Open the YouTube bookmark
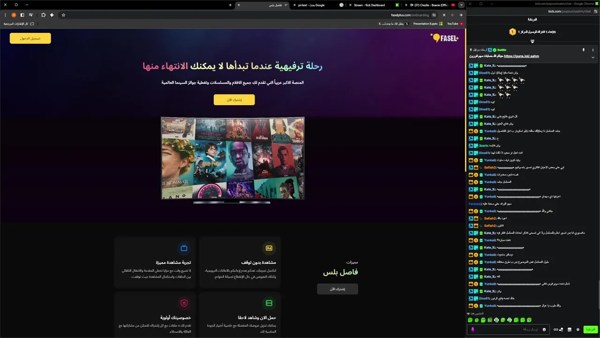600x338 pixels. (455, 23)
